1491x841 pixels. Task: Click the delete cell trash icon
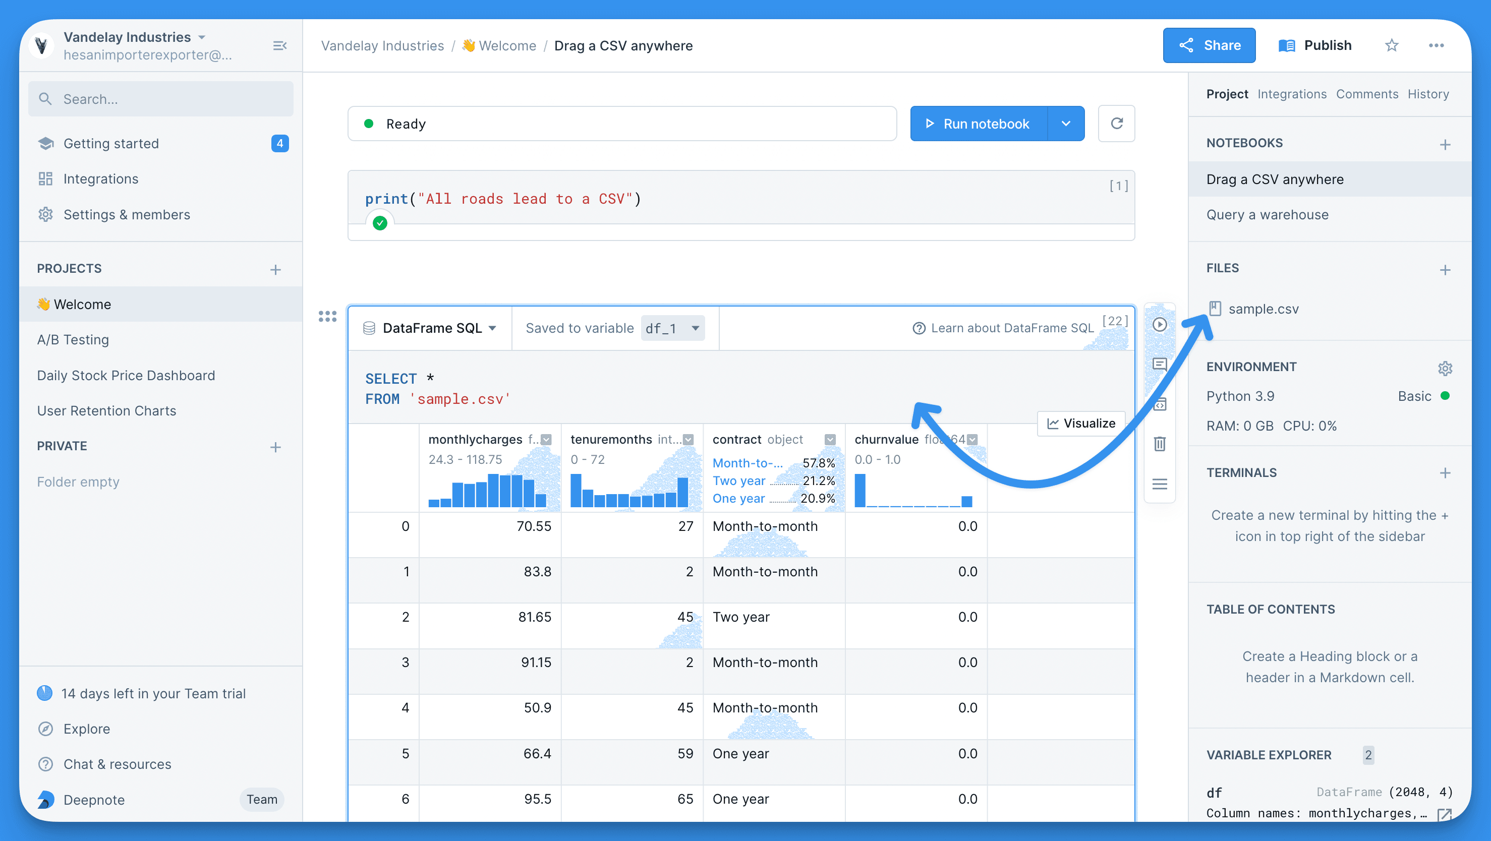click(x=1160, y=443)
